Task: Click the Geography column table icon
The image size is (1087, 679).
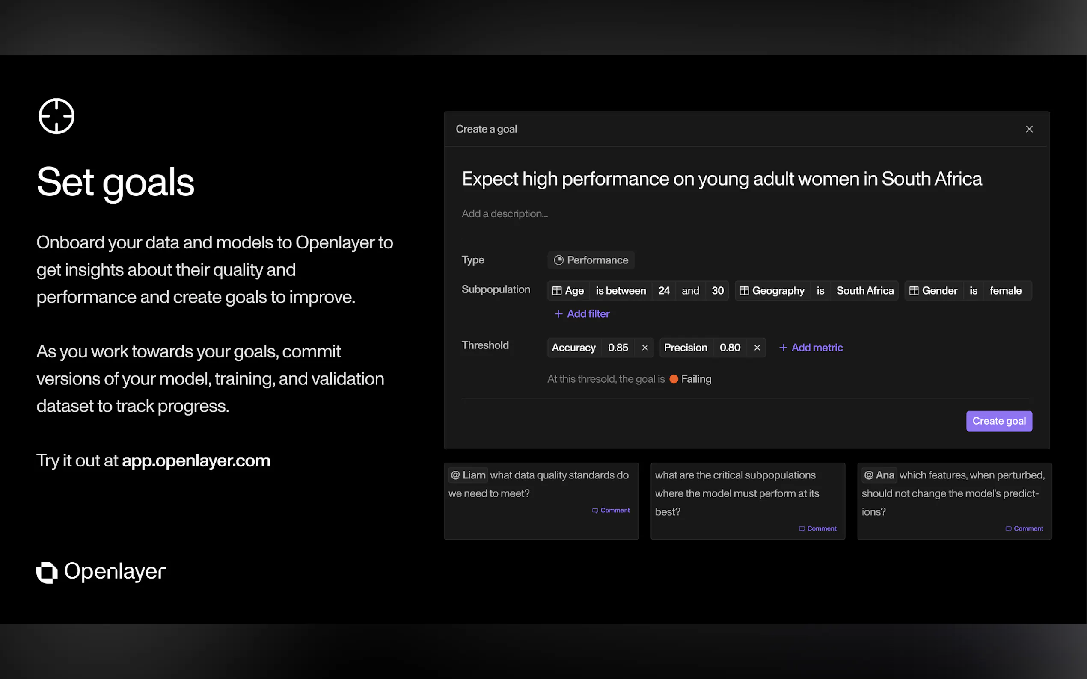Action: [x=744, y=291]
